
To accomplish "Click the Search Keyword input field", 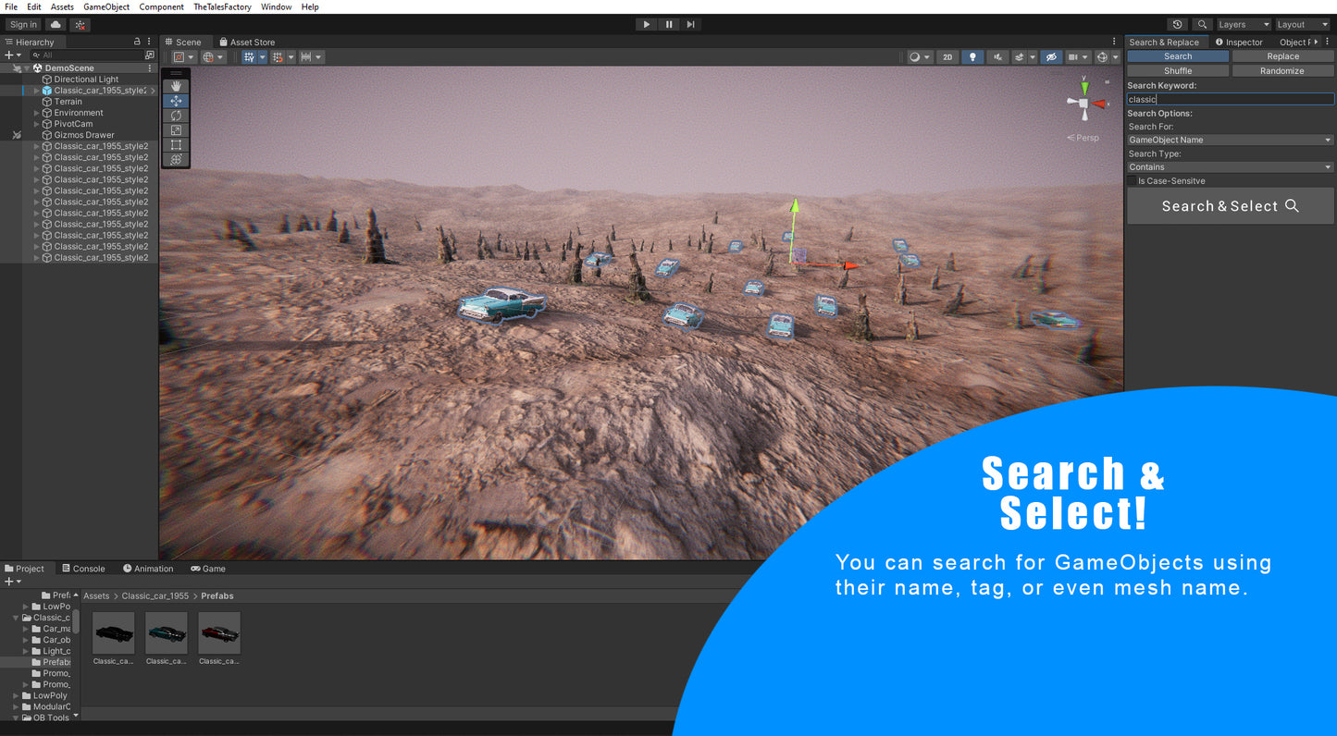I will 1230,99.
